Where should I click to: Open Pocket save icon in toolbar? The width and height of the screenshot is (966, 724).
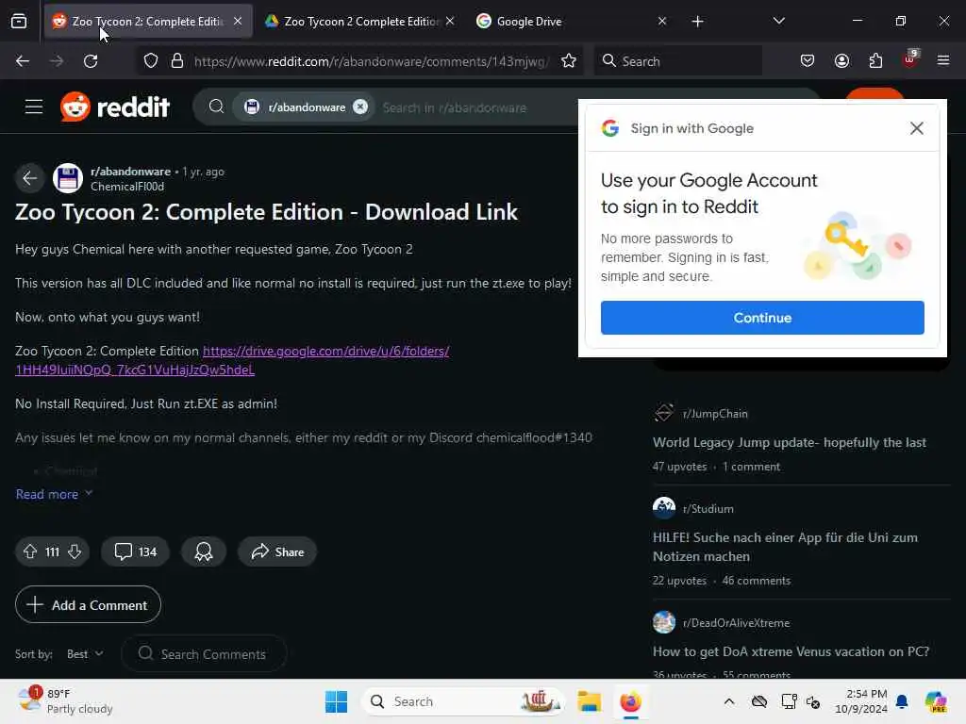[808, 61]
